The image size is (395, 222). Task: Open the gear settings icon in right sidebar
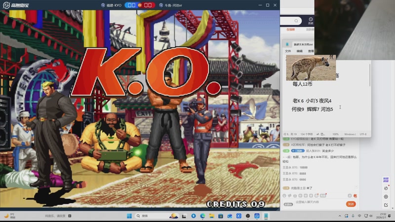click(x=386, y=196)
